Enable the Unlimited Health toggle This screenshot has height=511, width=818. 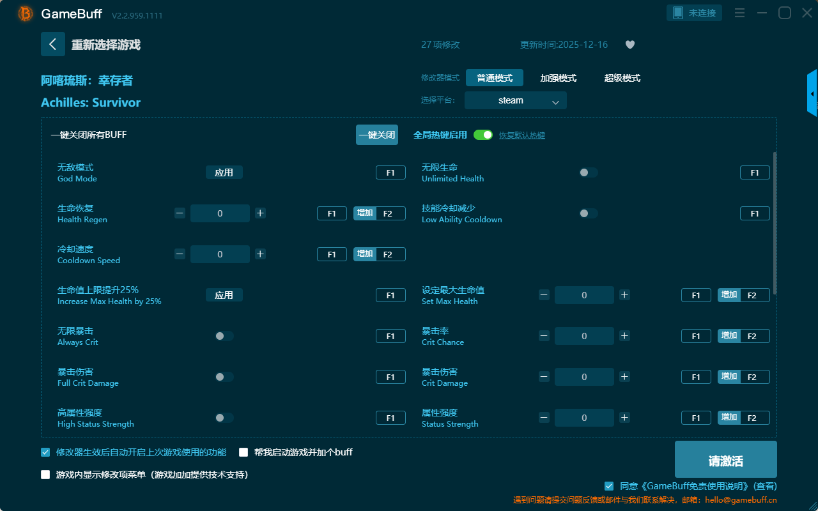[589, 172]
